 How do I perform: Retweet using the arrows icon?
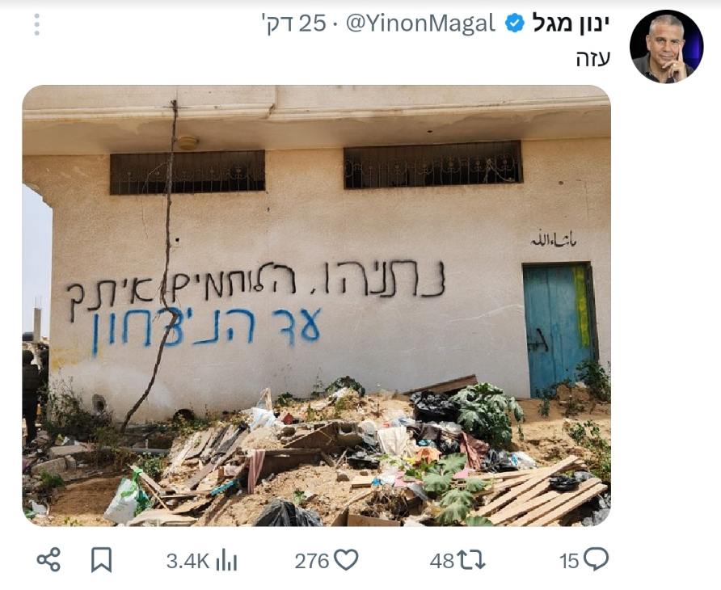pyautogui.click(x=472, y=561)
